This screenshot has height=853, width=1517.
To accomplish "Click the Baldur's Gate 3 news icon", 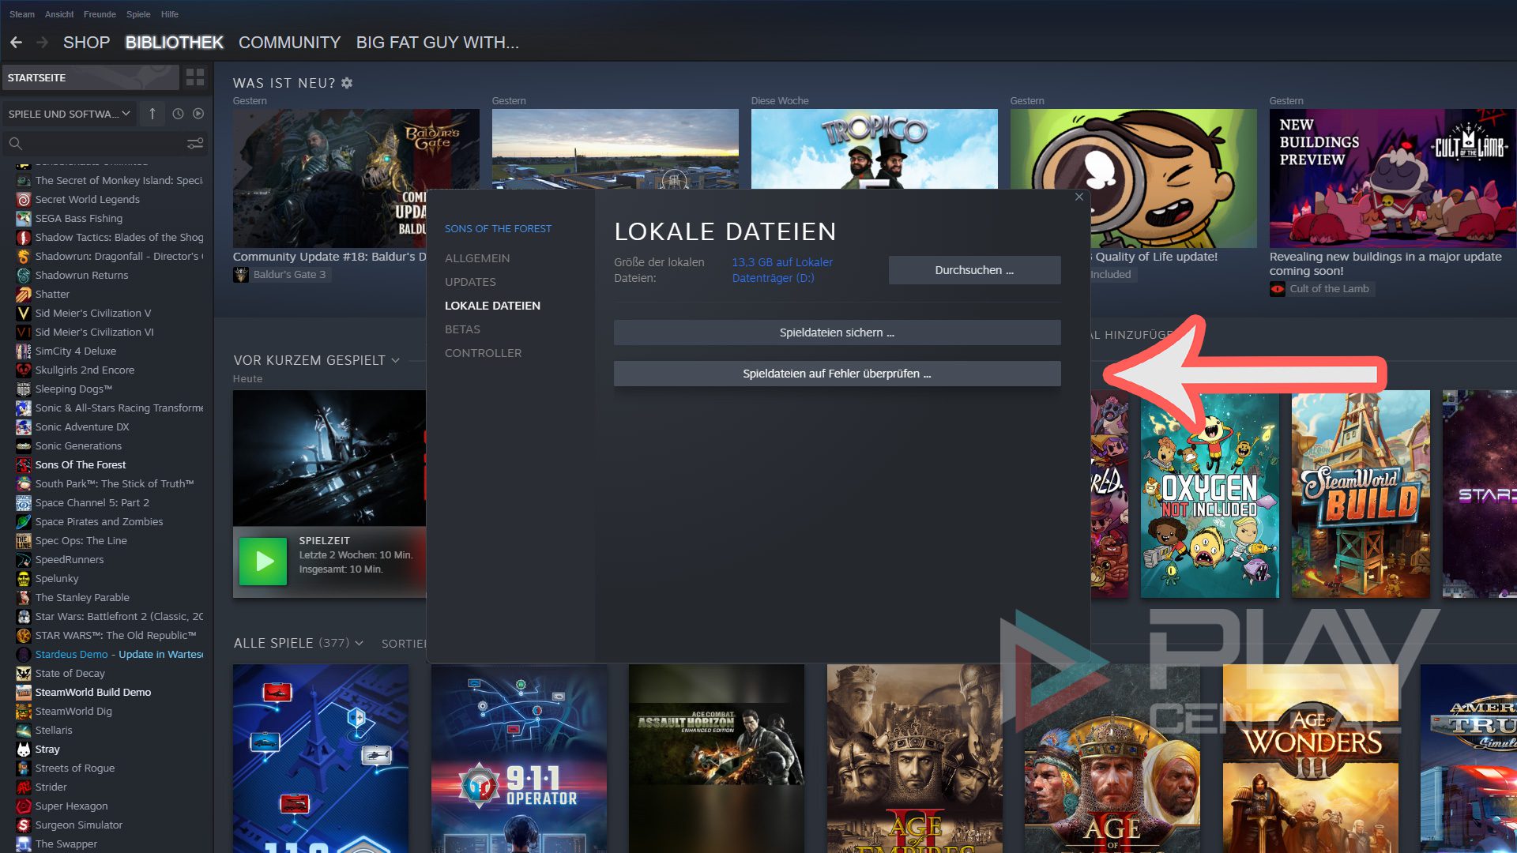I will tap(241, 275).
